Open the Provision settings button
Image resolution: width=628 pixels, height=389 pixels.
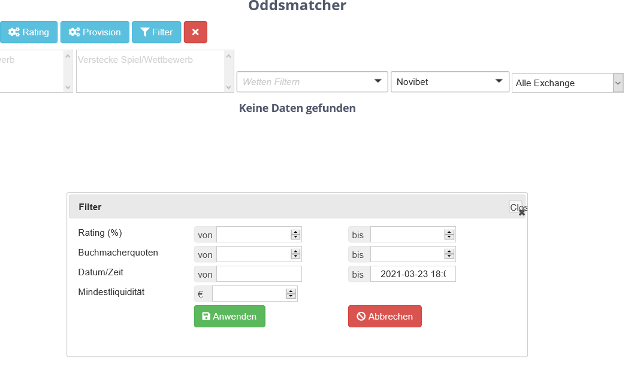[95, 32]
